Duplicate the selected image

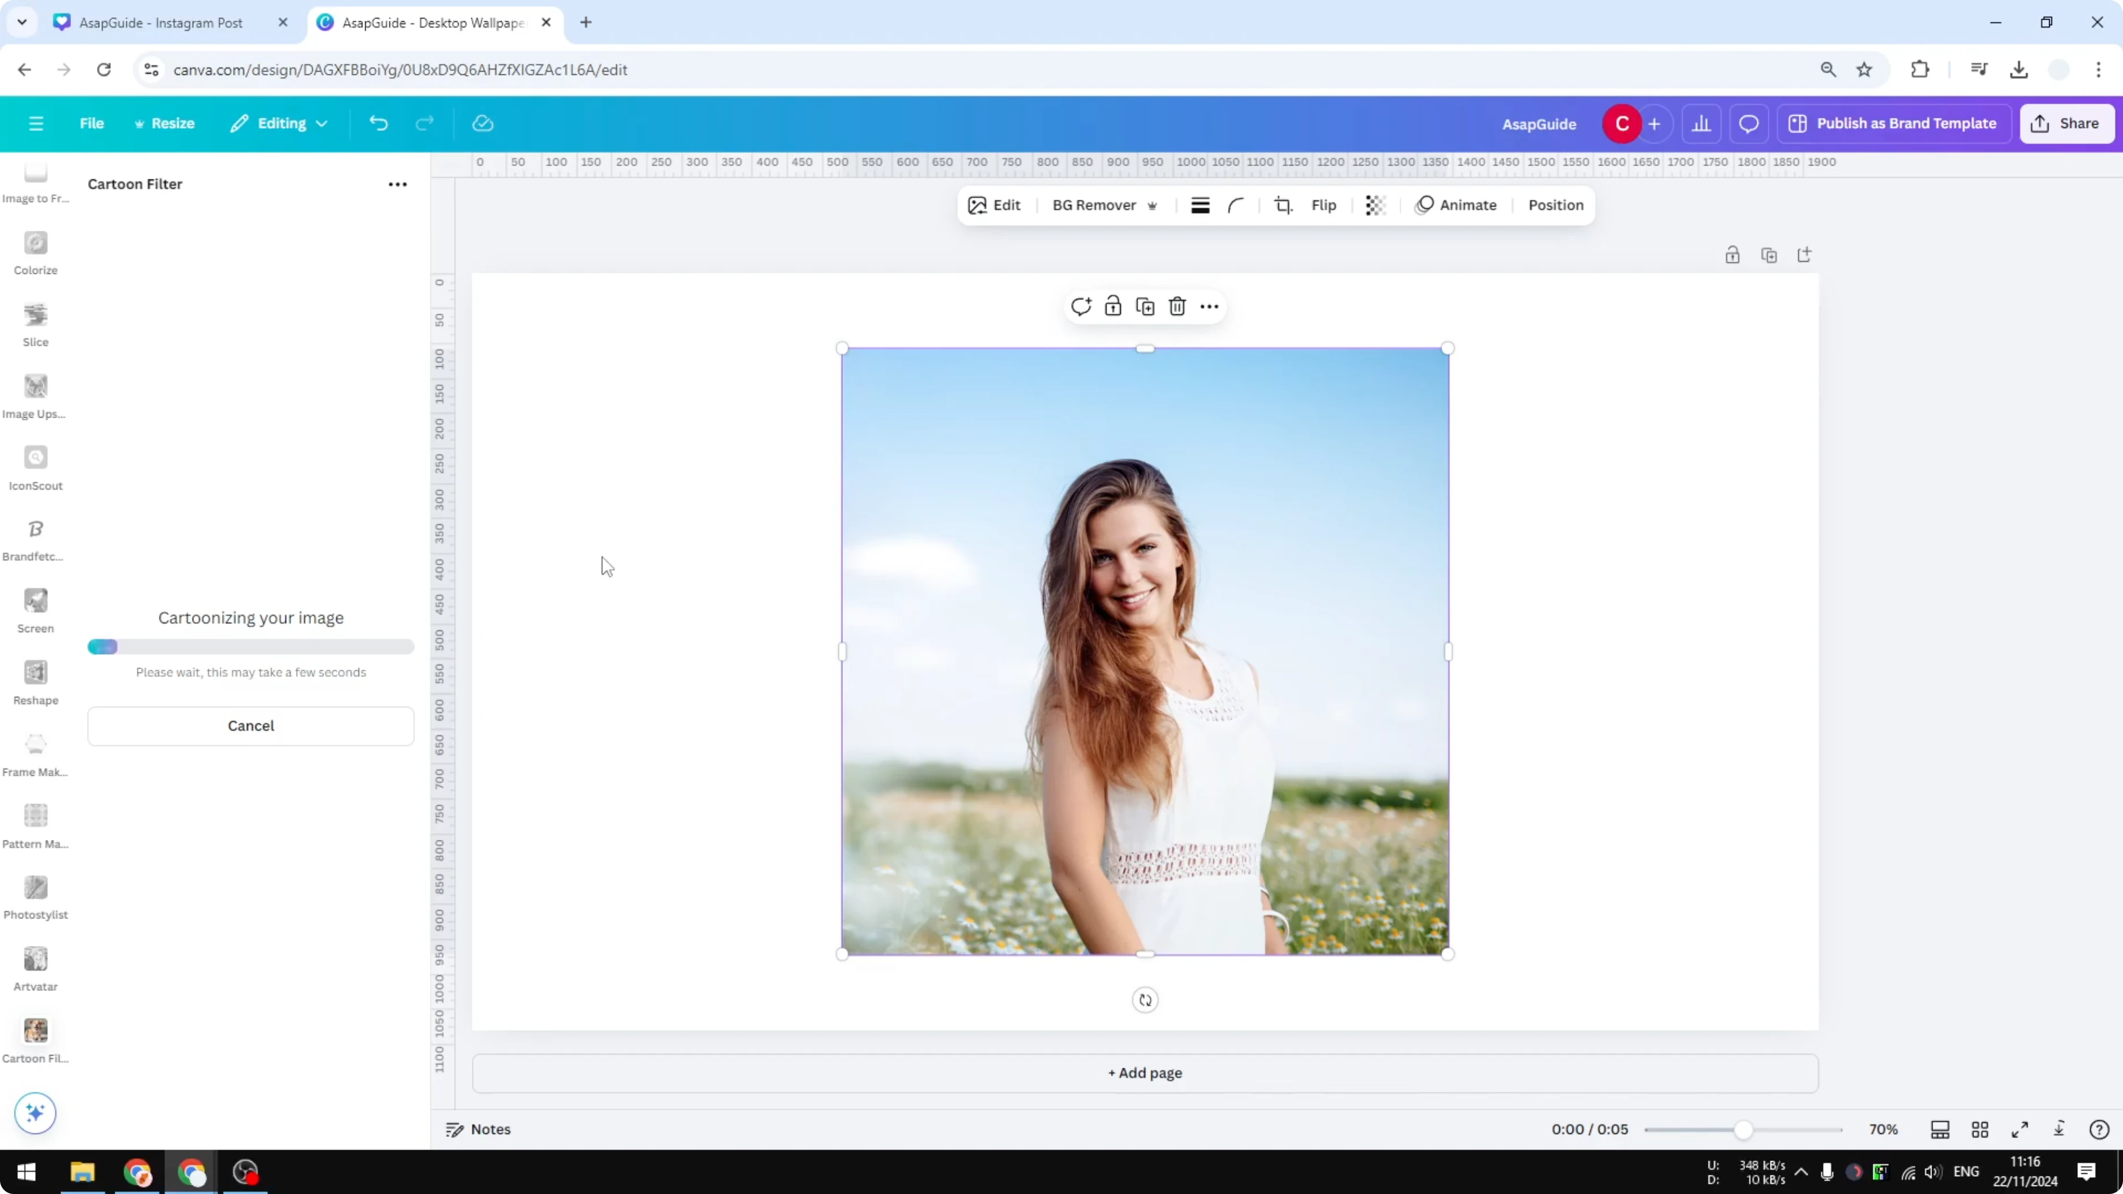point(1145,306)
